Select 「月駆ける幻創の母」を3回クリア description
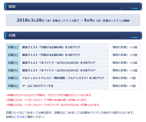 pos(51,55)
